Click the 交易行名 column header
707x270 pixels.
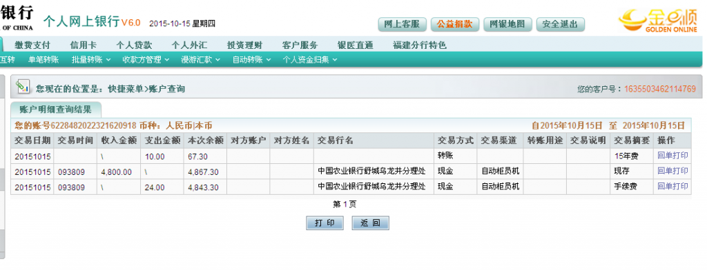coord(374,141)
